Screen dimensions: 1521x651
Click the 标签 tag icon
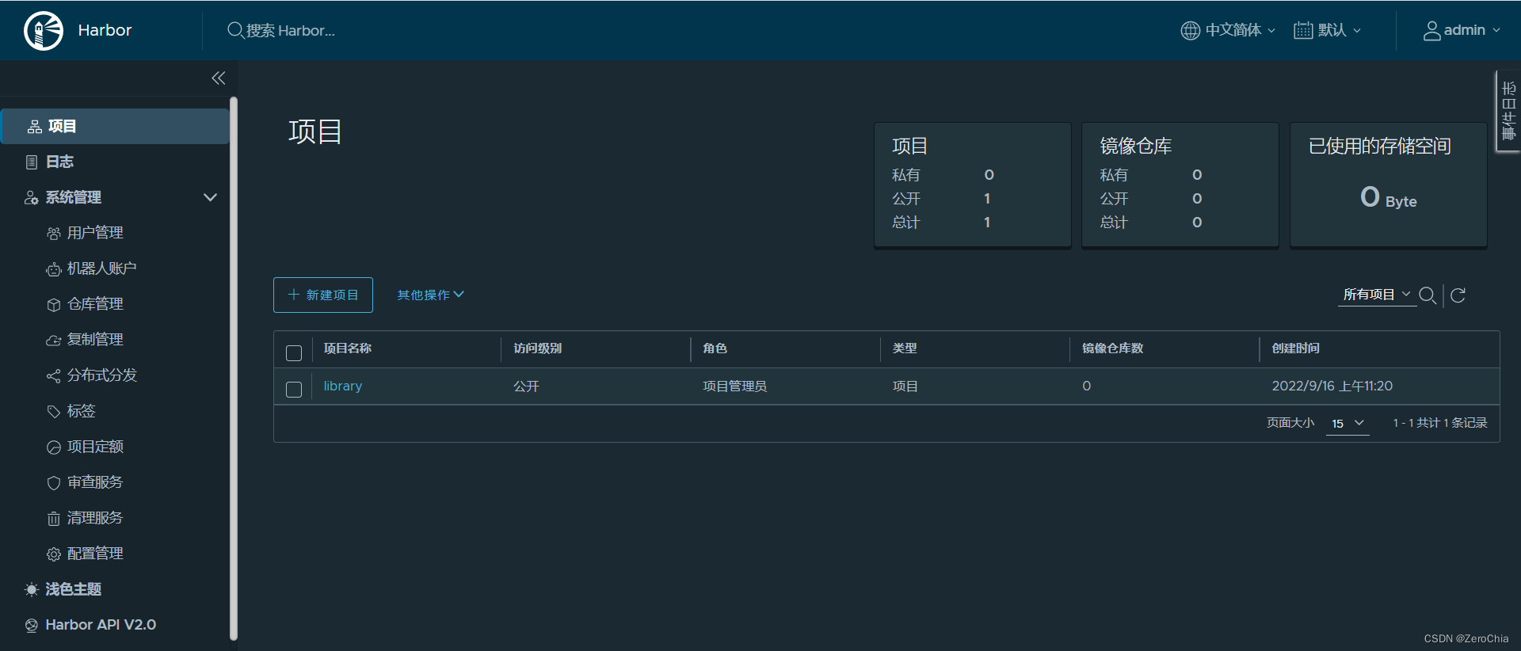tap(54, 412)
